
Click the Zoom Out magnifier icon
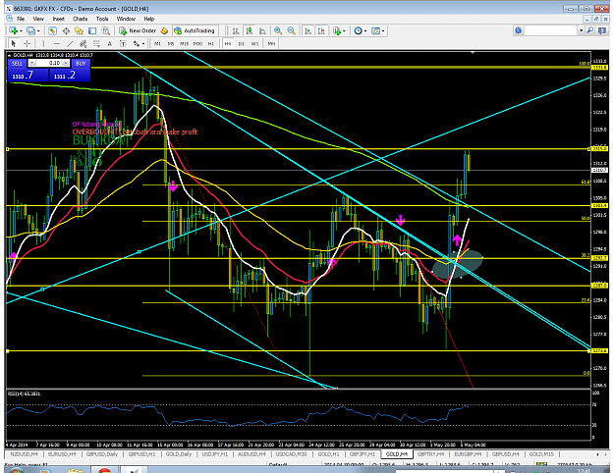point(291,30)
